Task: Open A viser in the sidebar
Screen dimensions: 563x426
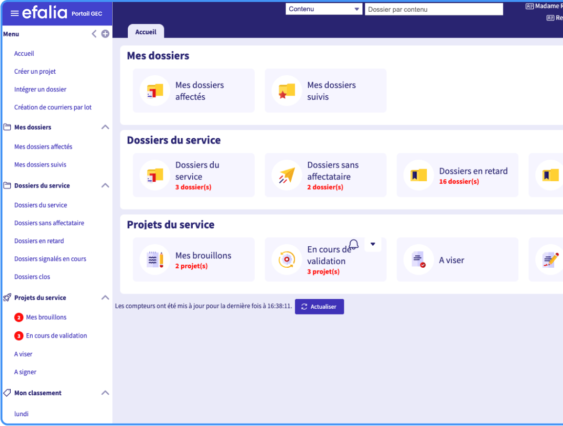Action: point(23,354)
